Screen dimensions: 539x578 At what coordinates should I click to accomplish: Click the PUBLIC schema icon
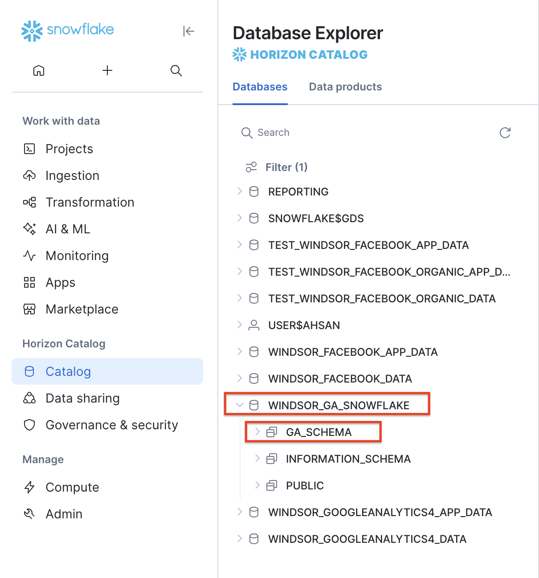(272, 485)
